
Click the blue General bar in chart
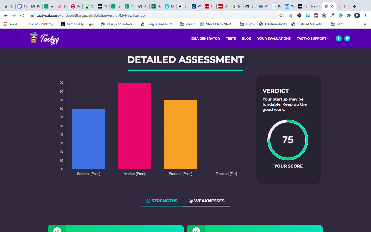[x=89, y=139]
